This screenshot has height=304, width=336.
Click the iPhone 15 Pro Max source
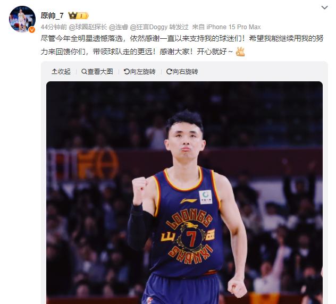click(233, 27)
